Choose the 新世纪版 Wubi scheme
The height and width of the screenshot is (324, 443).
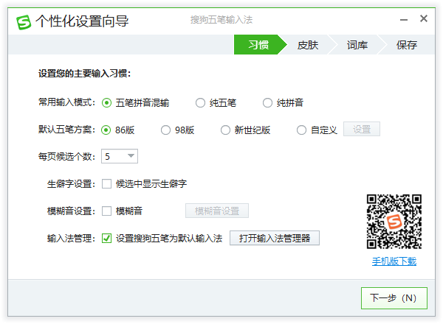click(x=226, y=130)
